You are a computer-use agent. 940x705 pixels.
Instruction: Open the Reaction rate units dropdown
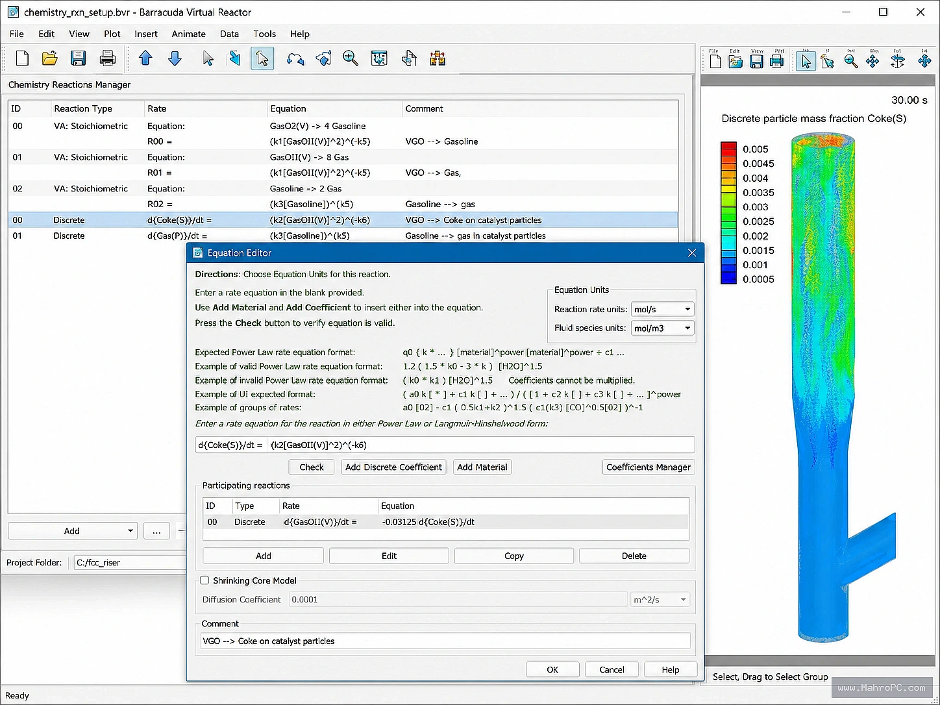point(663,309)
